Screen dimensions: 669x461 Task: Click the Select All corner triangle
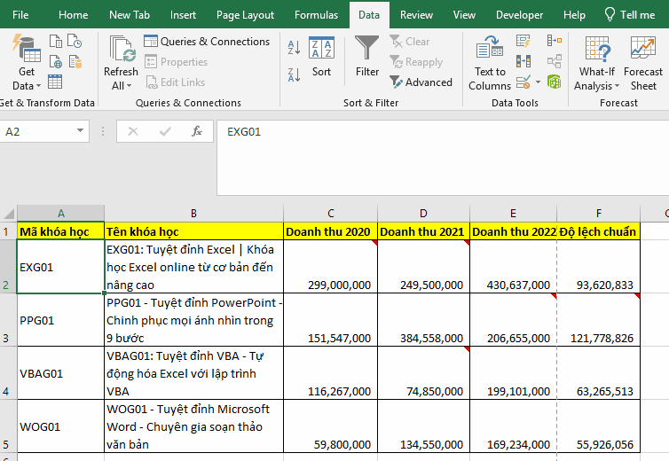9,214
